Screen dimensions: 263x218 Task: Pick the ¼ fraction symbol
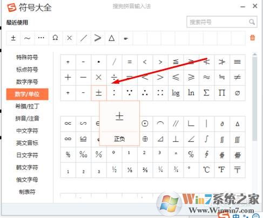tap(160, 170)
